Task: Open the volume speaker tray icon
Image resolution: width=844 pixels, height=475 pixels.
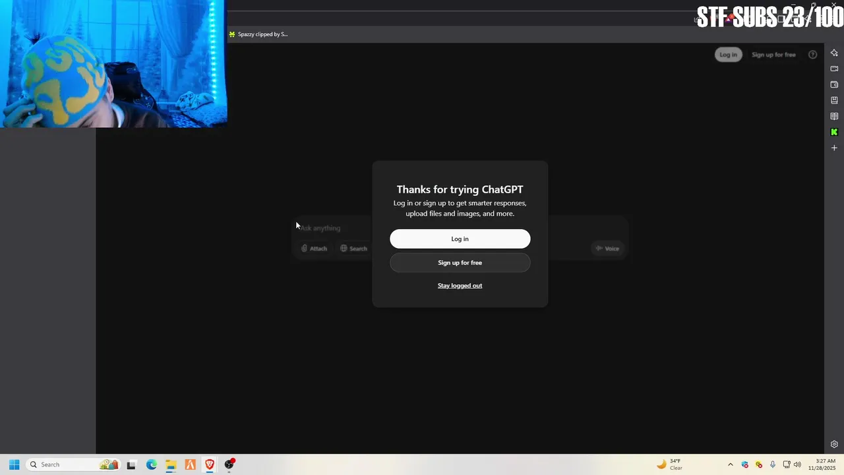Action: click(x=797, y=464)
